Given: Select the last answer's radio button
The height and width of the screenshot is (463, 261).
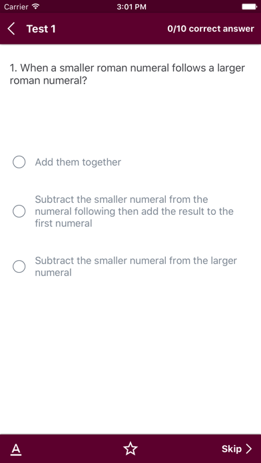Looking at the screenshot, I should tap(19, 266).
